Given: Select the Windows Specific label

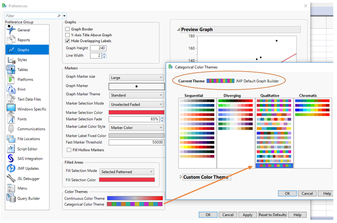Looking at the screenshot, I should click(x=32, y=109).
